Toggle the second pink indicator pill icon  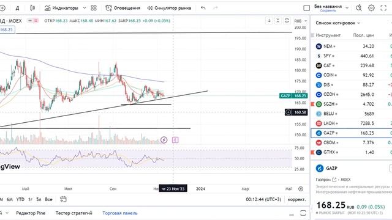tap(36, 21)
